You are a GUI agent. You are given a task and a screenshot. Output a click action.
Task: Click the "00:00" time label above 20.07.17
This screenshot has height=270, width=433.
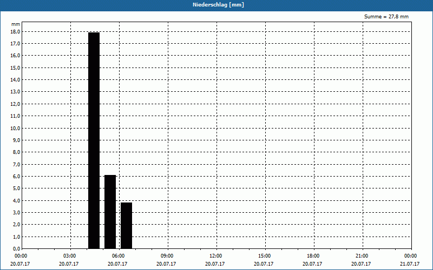coord(21,256)
